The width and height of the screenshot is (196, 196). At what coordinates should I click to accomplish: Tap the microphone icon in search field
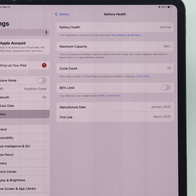point(46,33)
